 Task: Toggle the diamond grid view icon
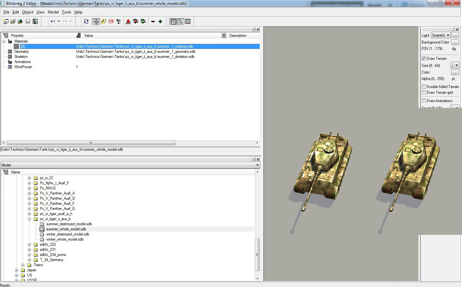pos(96,21)
